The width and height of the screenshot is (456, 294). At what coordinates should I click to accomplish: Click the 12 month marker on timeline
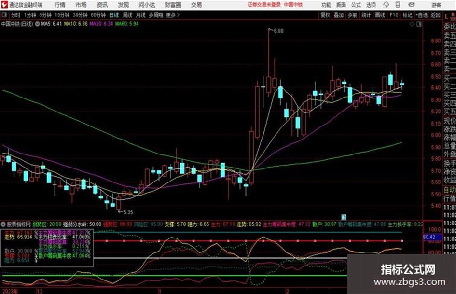click(x=39, y=291)
